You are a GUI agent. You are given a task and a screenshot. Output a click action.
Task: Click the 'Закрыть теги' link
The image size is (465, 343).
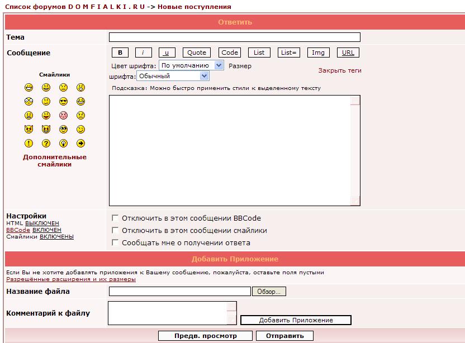coord(340,70)
